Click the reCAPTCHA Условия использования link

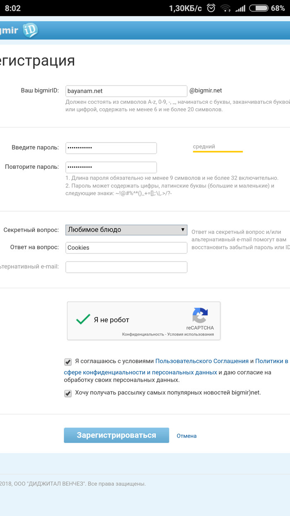point(191,334)
